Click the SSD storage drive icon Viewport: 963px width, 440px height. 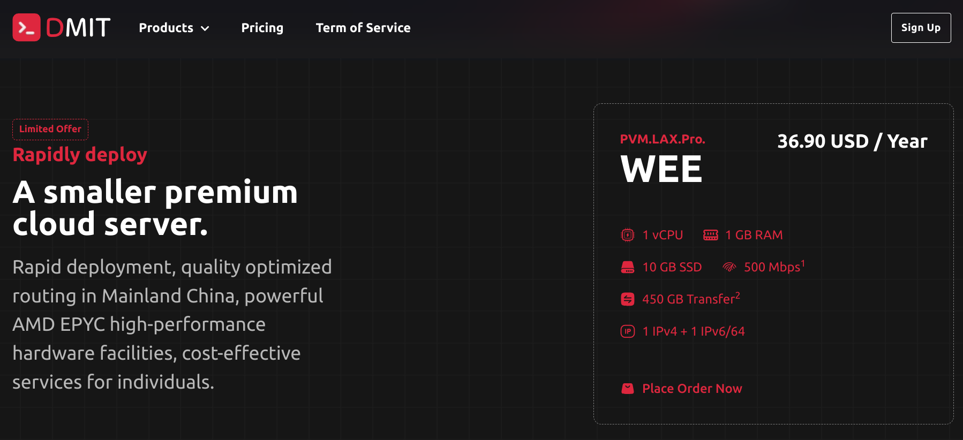[x=627, y=267]
